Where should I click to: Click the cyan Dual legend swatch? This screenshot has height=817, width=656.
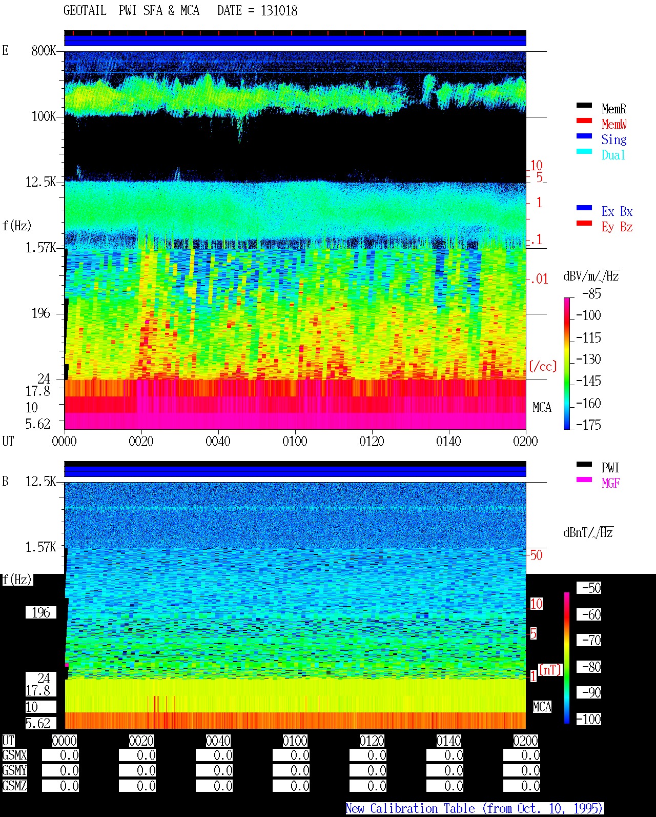[x=584, y=152]
